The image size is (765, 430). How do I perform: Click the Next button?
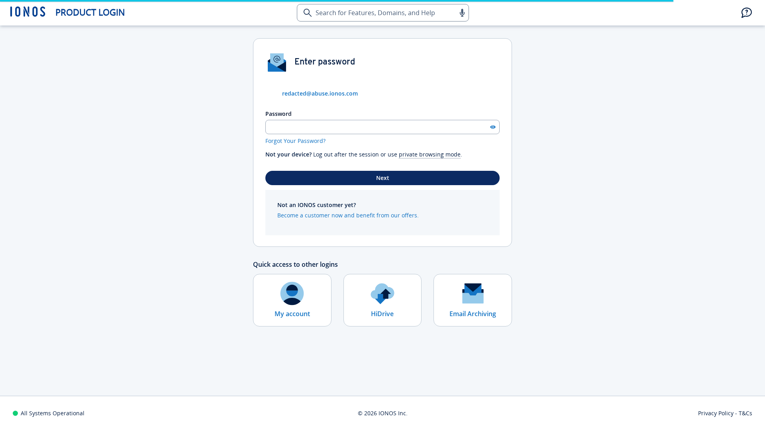point(382,178)
